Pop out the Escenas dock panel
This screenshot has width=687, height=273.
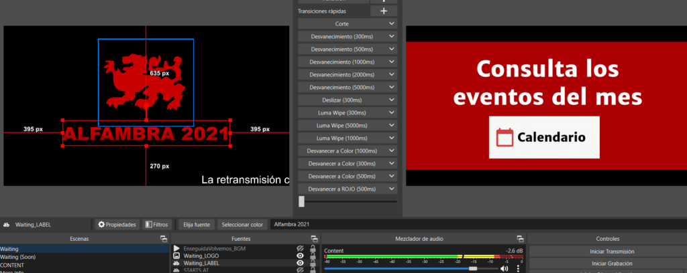coord(163,239)
